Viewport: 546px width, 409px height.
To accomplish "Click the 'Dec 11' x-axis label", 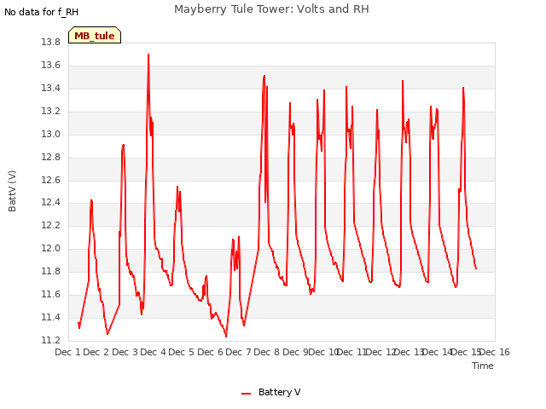I will click(352, 352).
